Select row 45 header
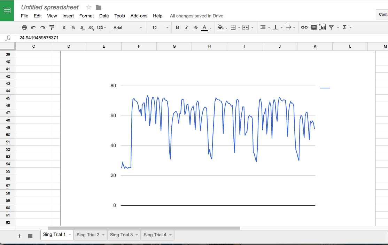388x245 pixels. [8, 98]
